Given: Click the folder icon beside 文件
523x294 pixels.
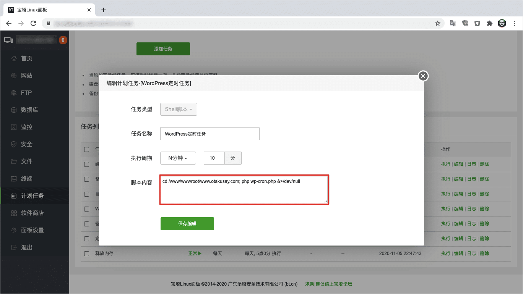Looking at the screenshot, I should 14,162.
